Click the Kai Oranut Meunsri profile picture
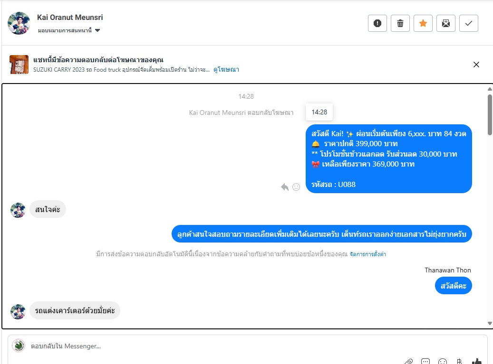Screen dimensions: 493x364 tap(19, 23)
